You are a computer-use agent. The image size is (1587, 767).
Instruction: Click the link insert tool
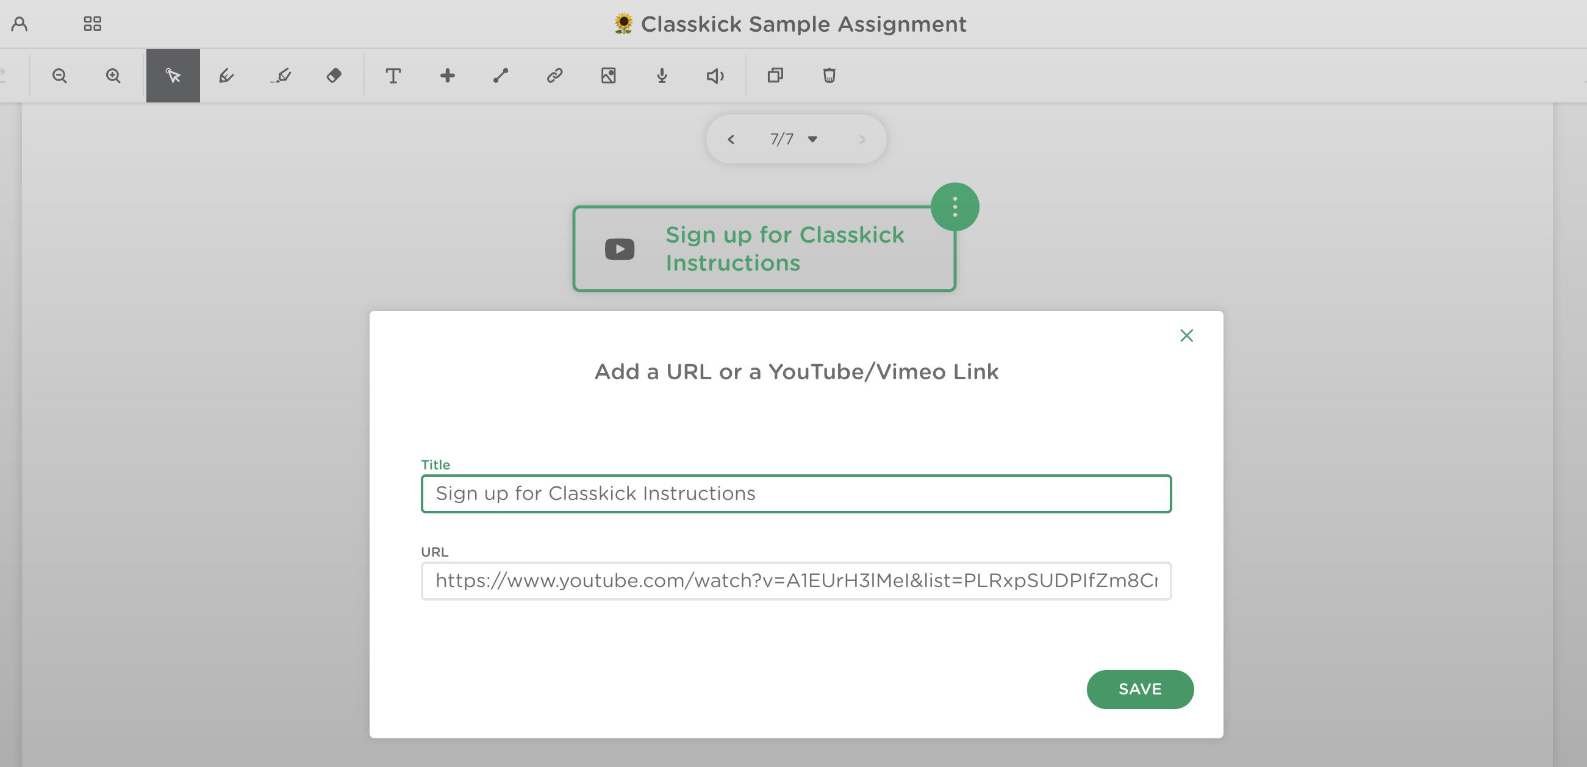554,76
